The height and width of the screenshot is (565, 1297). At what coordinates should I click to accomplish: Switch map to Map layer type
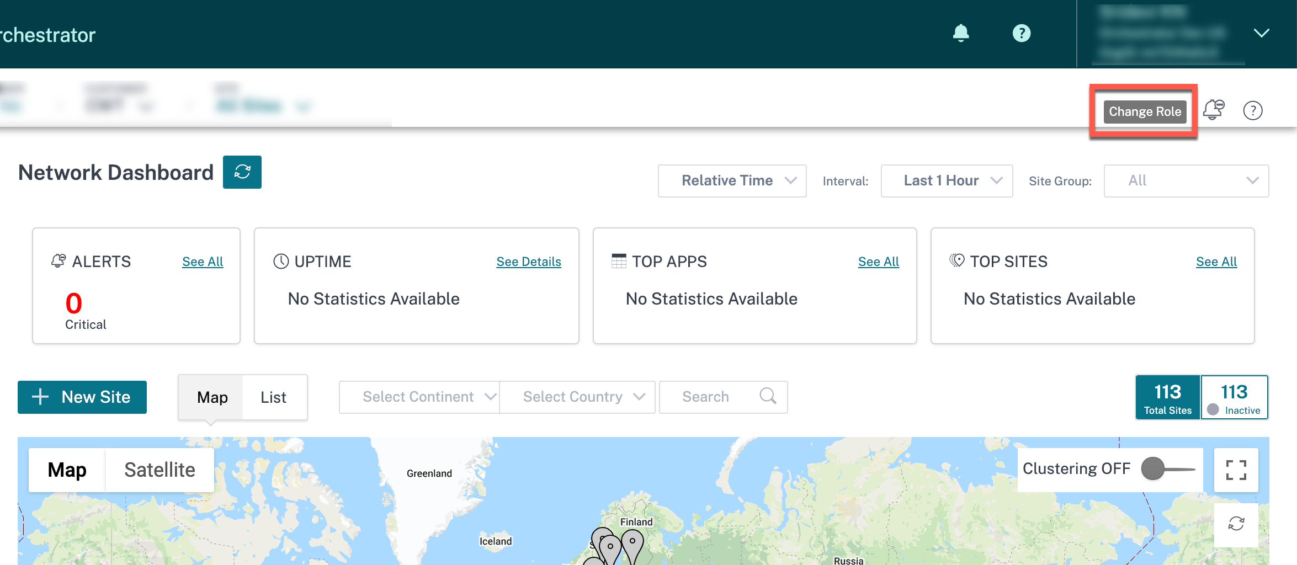tap(67, 470)
